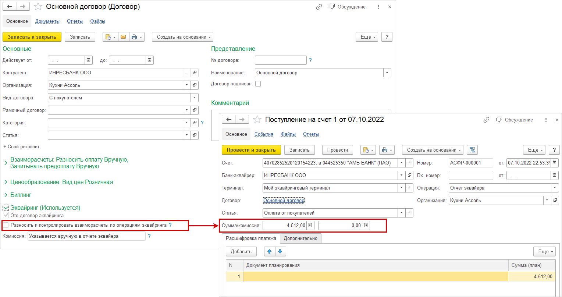The width and height of the screenshot is (562, 297).
Task: Show help hint for № договора
Action: click(310, 60)
